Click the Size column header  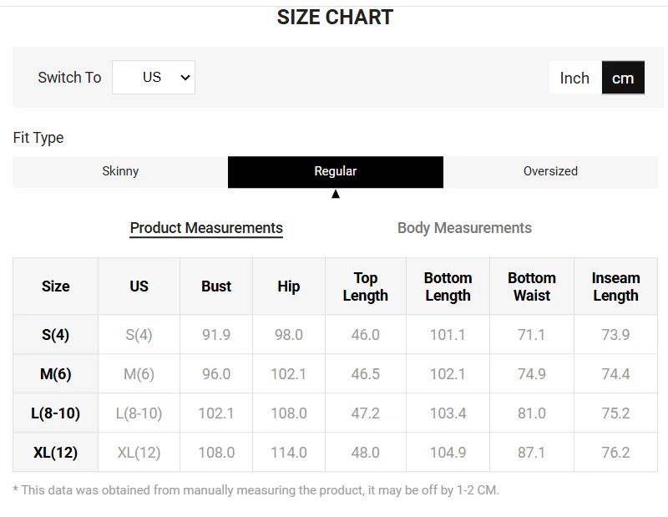tap(56, 286)
